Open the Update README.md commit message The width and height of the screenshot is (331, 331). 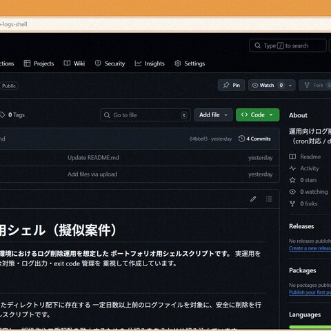pos(93,158)
